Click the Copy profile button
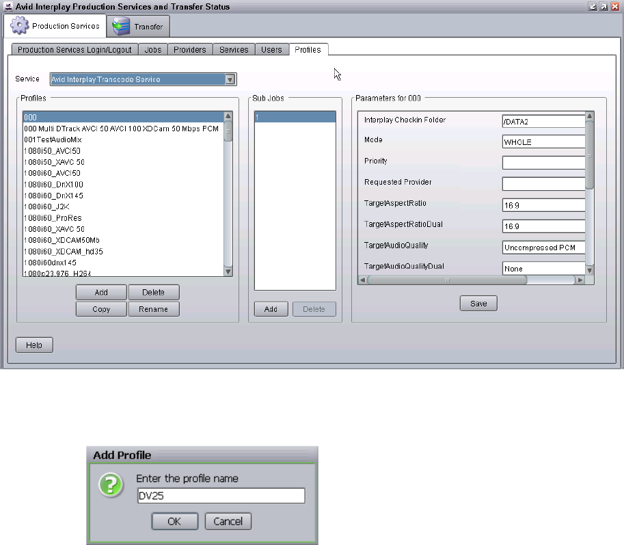 pos(101,309)
